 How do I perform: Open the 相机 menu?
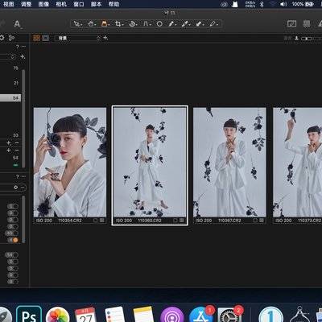tap(61, 4)
